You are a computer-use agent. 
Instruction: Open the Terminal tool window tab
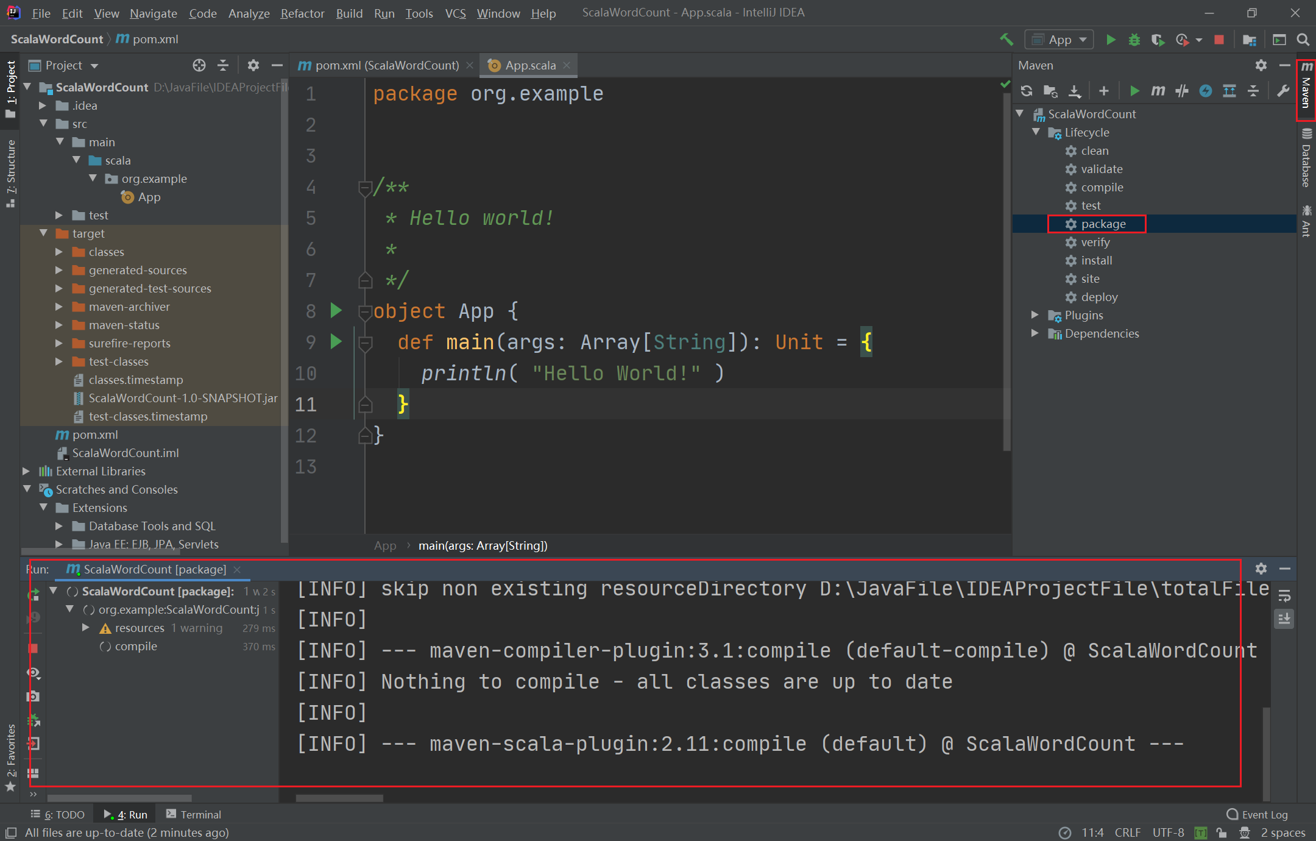pyautogui.click(x=194, y=814)
